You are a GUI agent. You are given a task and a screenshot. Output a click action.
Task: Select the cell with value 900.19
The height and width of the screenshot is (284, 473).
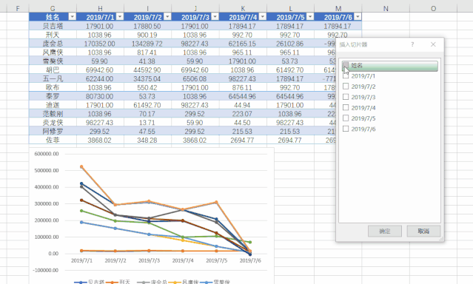click(x=147, y=35)
